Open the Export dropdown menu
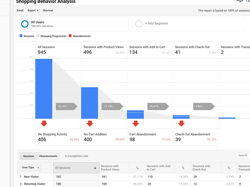The height and width of the screenshot is (187, 250). (33, 10)
